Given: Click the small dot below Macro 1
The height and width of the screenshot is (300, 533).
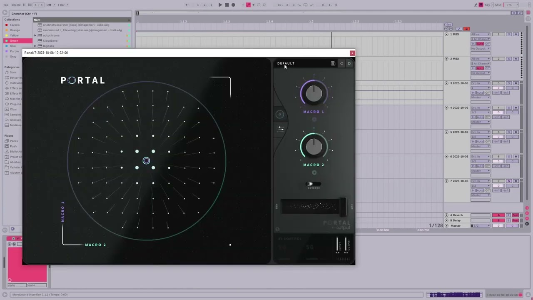Looking at the screenshot, I should click(x=314, y=120).
